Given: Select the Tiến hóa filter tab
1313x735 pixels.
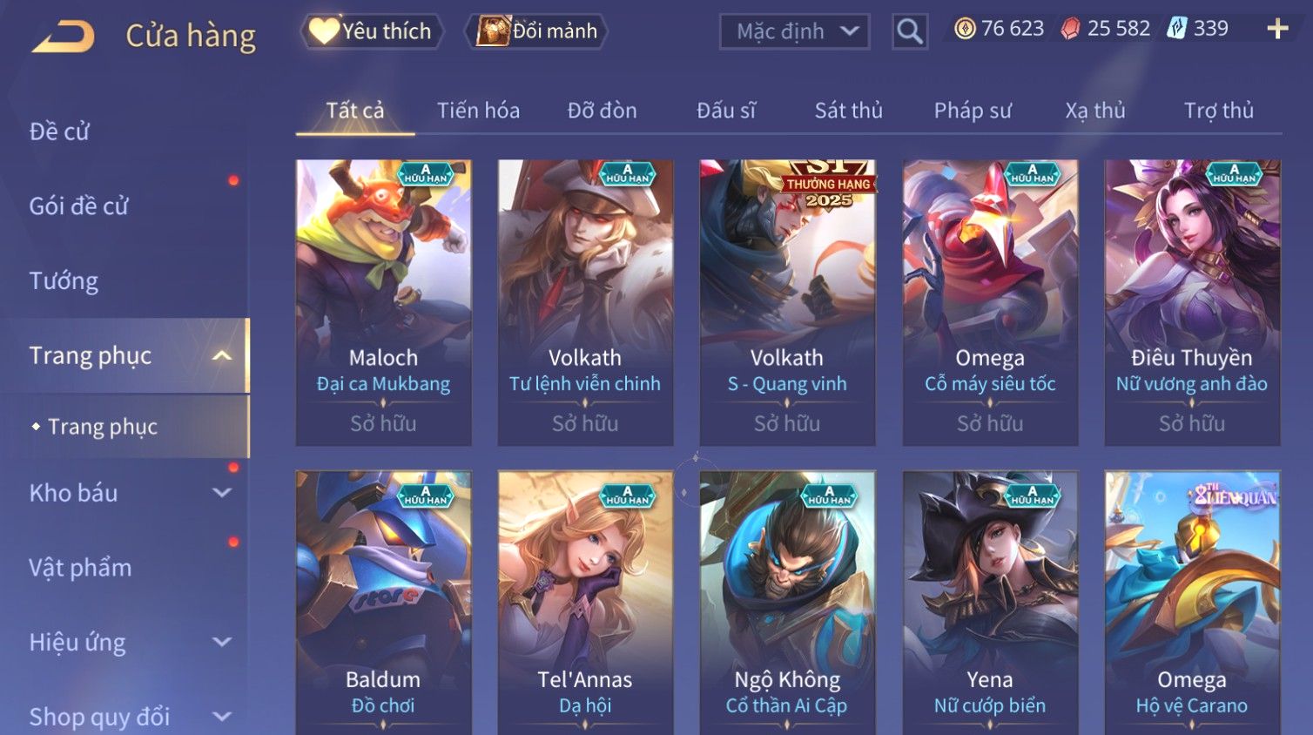Looking at the screenshot, I should click(478, 111).
